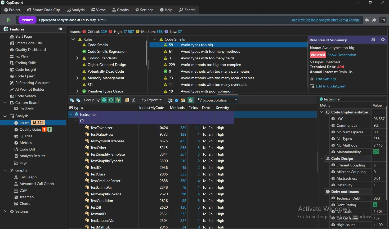Open the Search menu
Screen dimensions: 389x229
click(187, 10)
